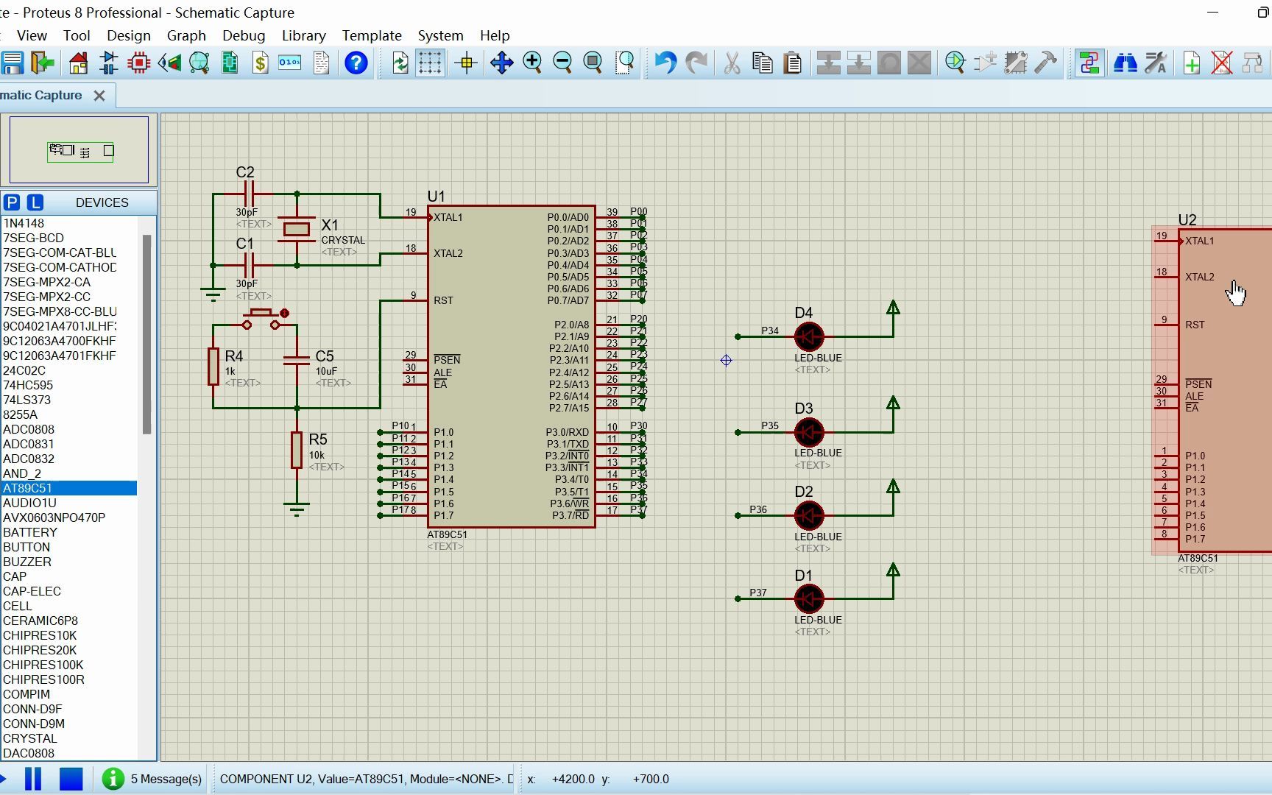Open the Help menu
Image resolution: width=1272 pixels, height=795 pixels.
click(495, 35)
